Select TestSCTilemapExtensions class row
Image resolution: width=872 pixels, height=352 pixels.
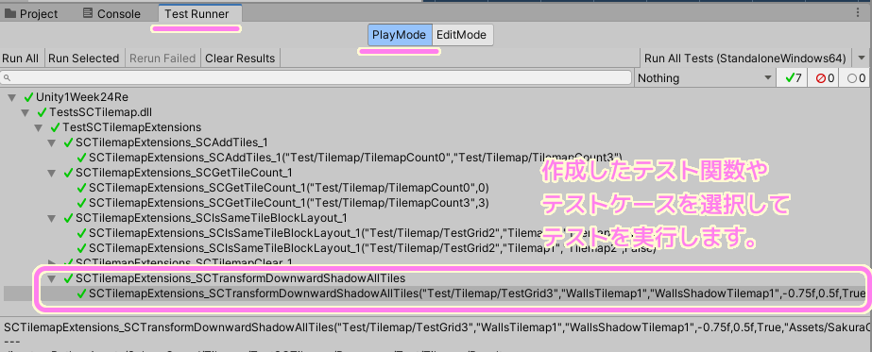coord(132,127)
